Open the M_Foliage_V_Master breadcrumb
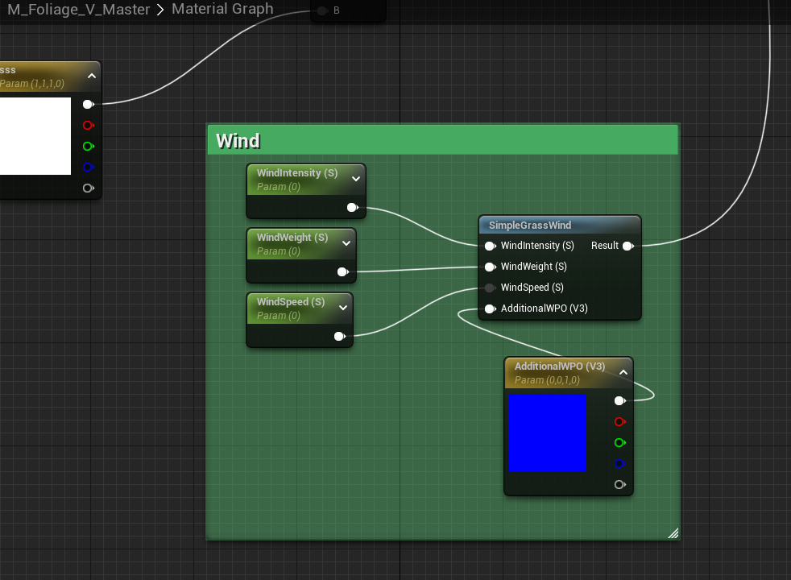The width and height of the screenshot is (791, 580). coord(79,10)
